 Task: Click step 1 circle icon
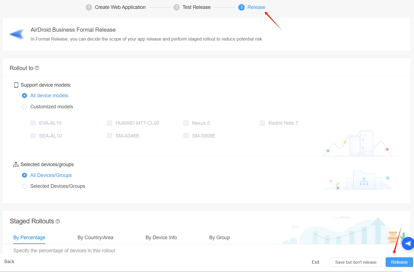(89, 7)
